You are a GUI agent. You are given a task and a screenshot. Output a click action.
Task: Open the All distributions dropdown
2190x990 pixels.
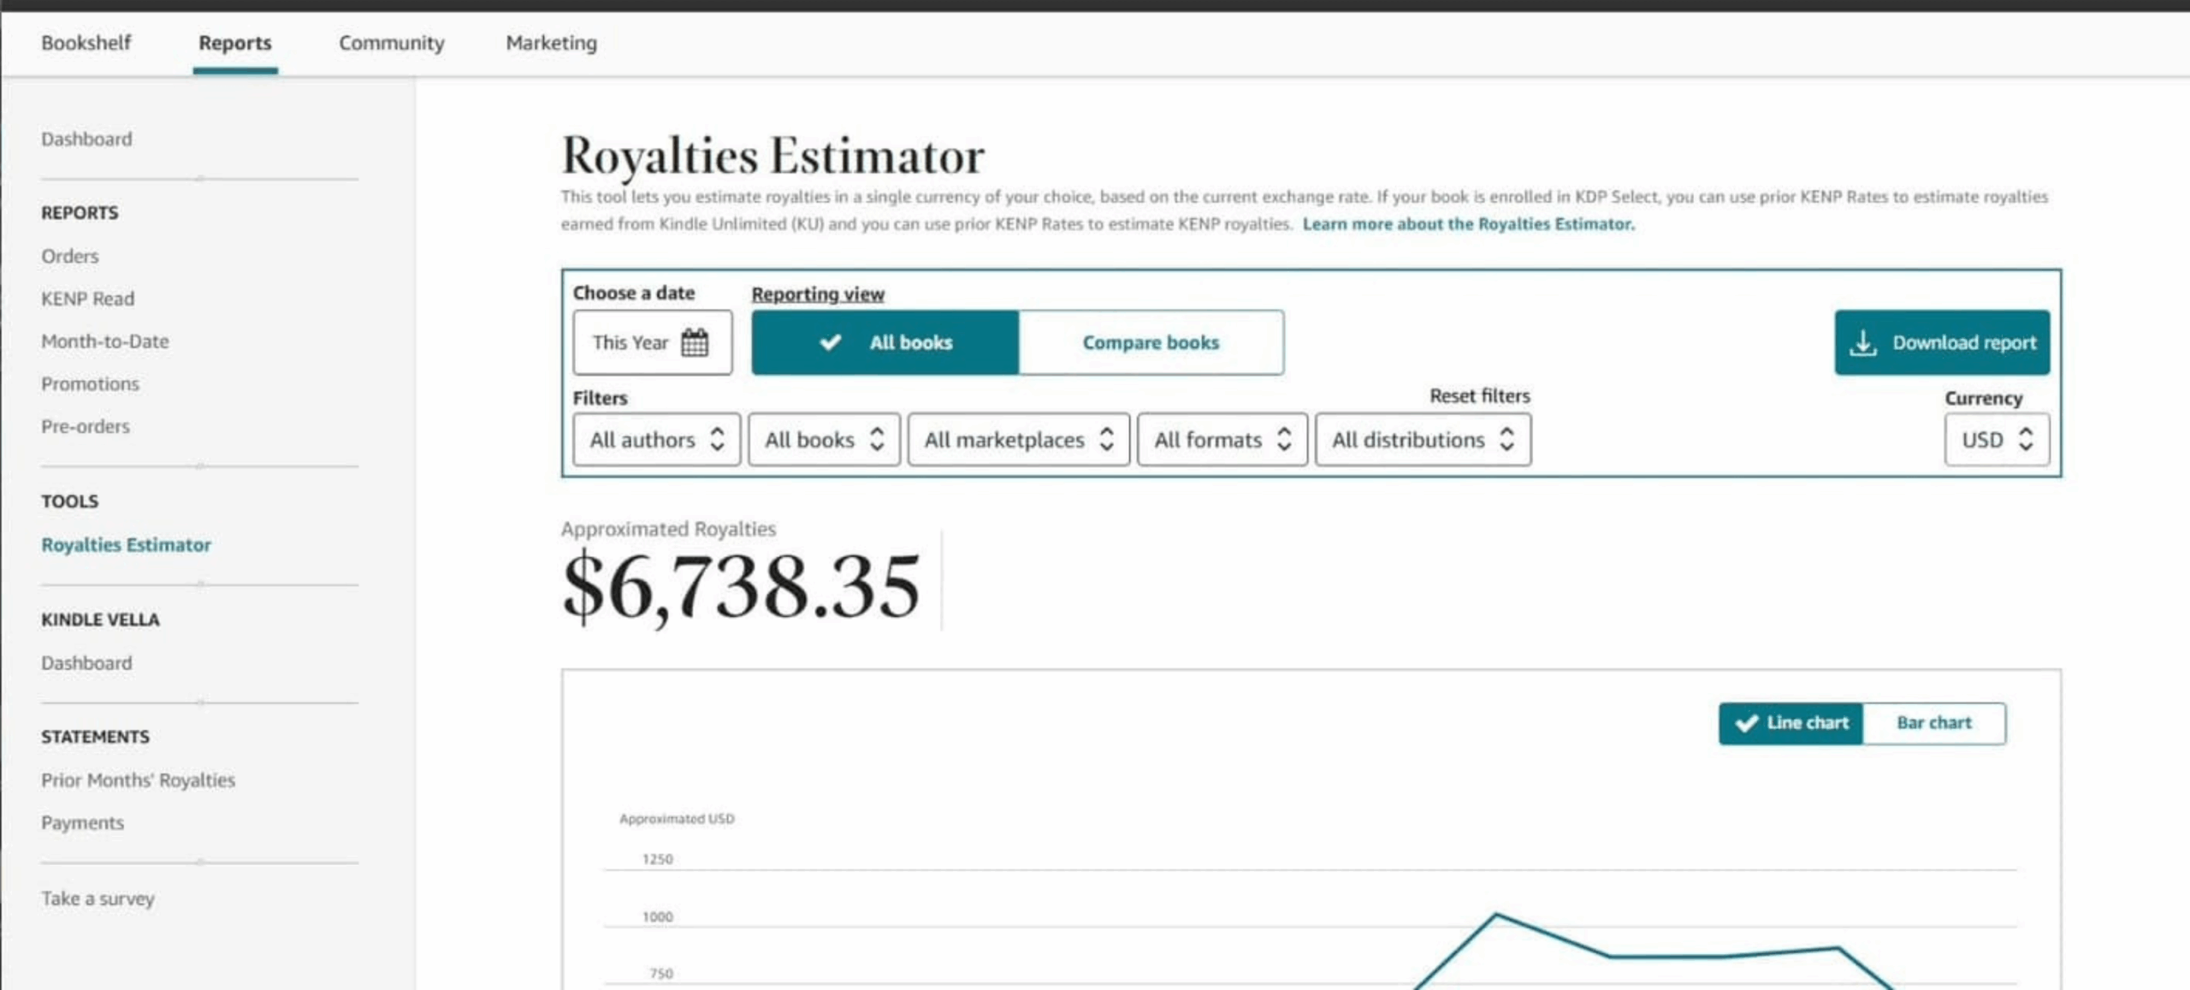(1423, 440)
